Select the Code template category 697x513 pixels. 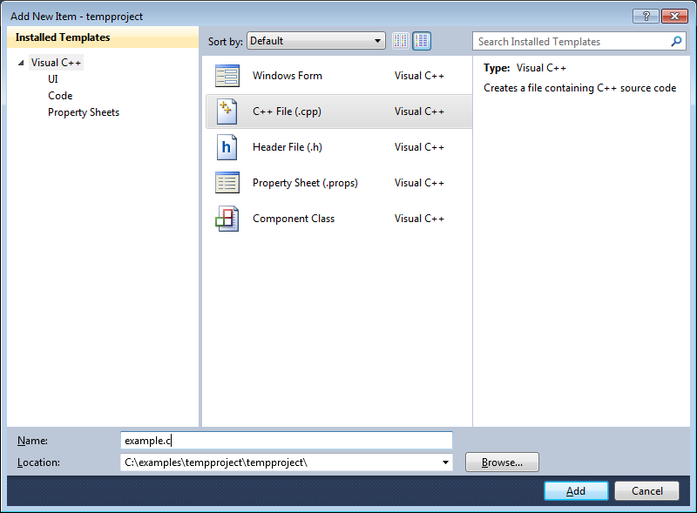pyautogui.click(x=60, y=96)
